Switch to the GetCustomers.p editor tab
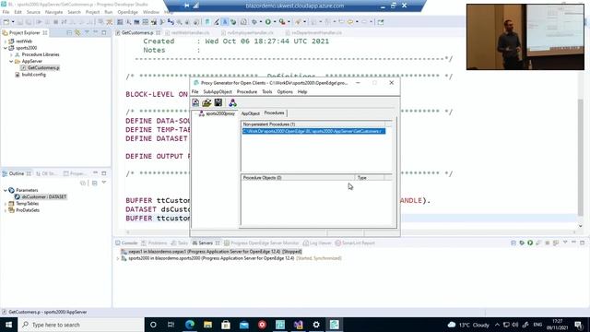This screenshot has width=590, height=332. coord(137,33)
